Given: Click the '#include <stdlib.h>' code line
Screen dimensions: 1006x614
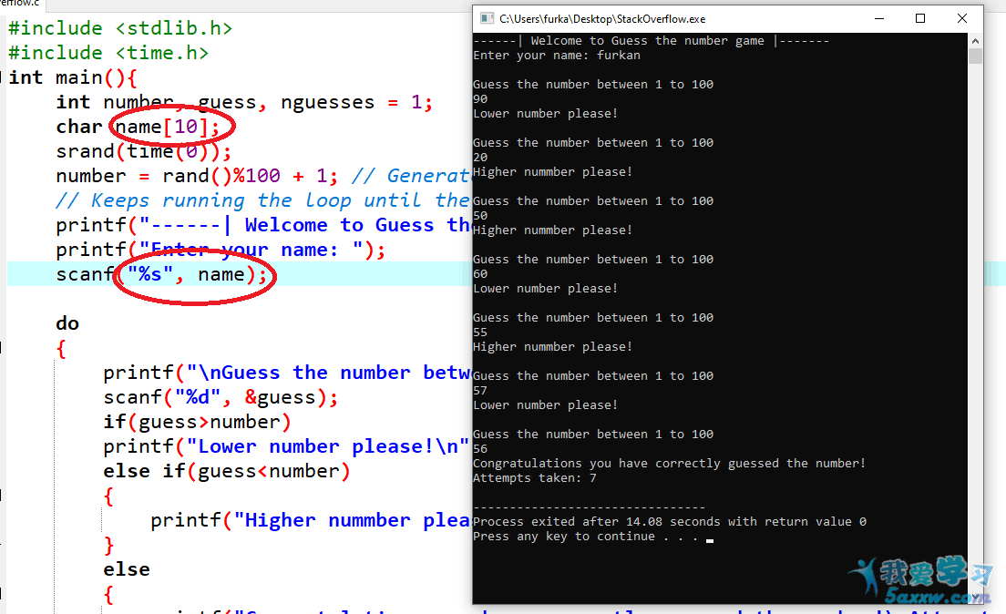Looking at the screenshot, I should tap(120, 28).
